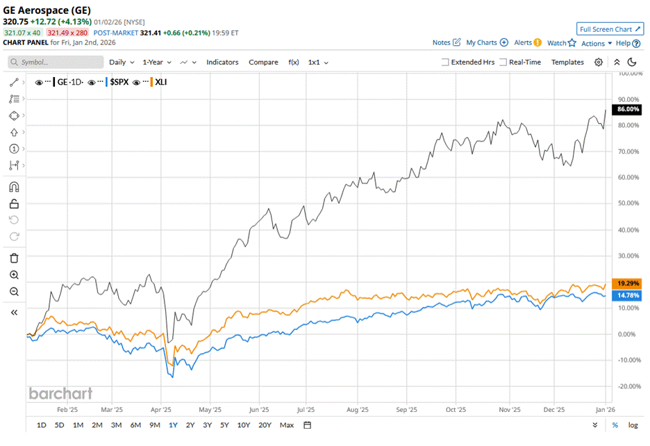Select the Max time range
The image size is (650, 446).
coord(287,425)
